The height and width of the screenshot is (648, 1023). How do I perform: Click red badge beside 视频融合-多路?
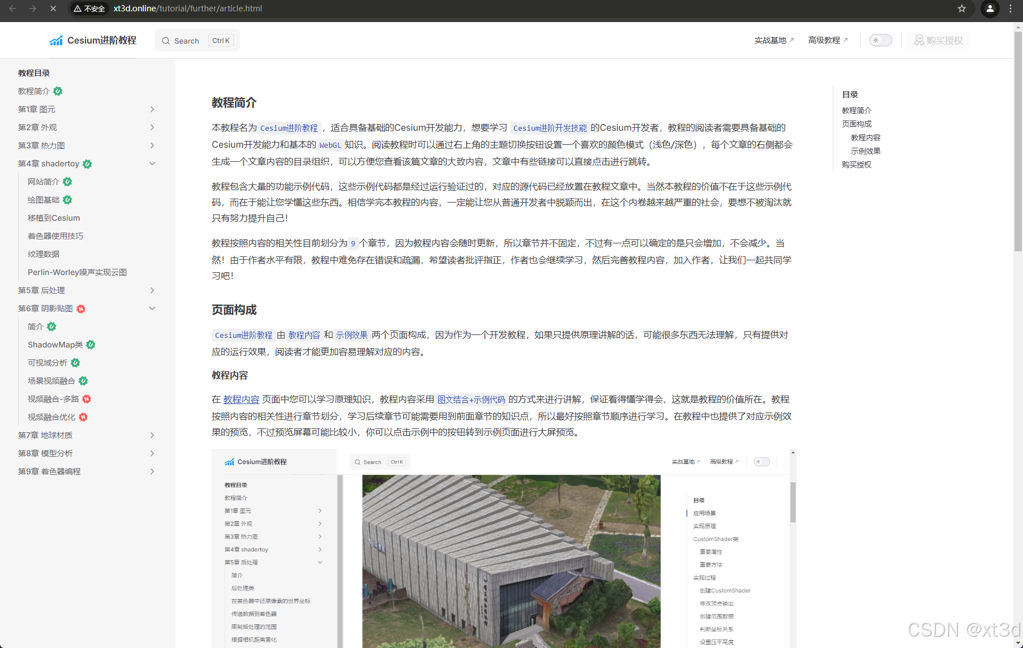87,399
